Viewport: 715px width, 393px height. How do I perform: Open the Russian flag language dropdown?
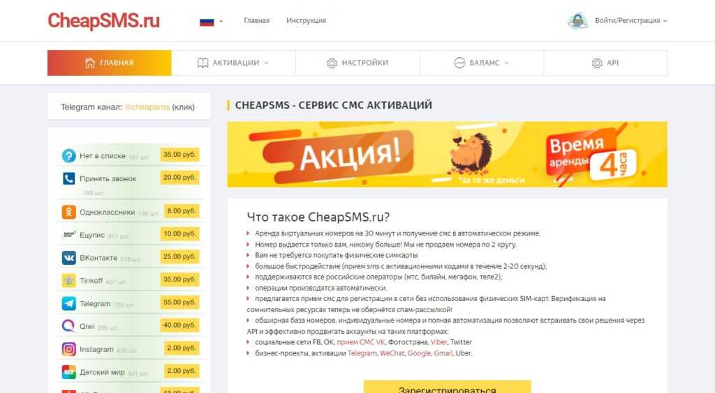[211, 22]
